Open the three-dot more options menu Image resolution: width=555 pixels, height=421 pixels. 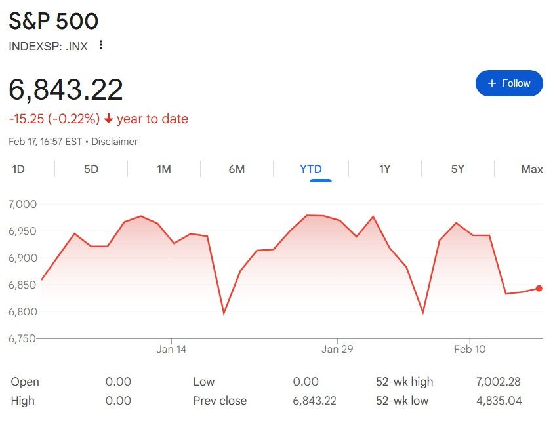coord(100,45)
